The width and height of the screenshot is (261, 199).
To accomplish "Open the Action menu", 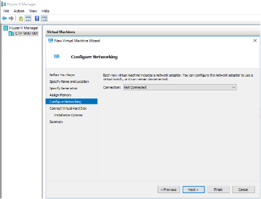I will point(19,11).
